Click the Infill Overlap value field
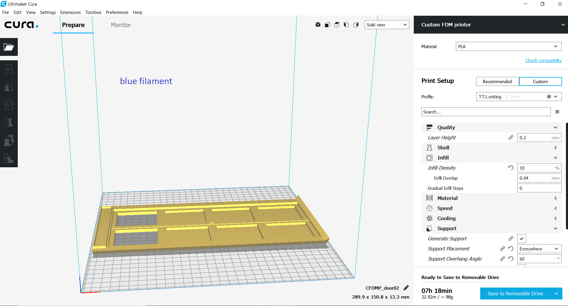Screen dimensions: 568x306 coord(540,178)
